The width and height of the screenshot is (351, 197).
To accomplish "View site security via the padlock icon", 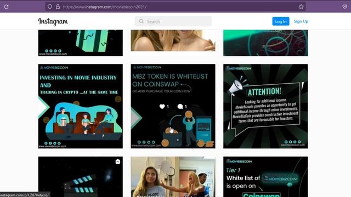I will pyautogui.click(x=58, y=7).
